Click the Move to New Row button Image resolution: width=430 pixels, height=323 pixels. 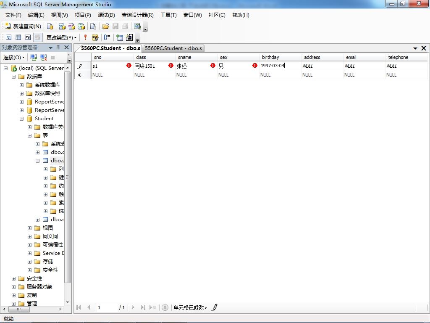[x=153, y=307]
